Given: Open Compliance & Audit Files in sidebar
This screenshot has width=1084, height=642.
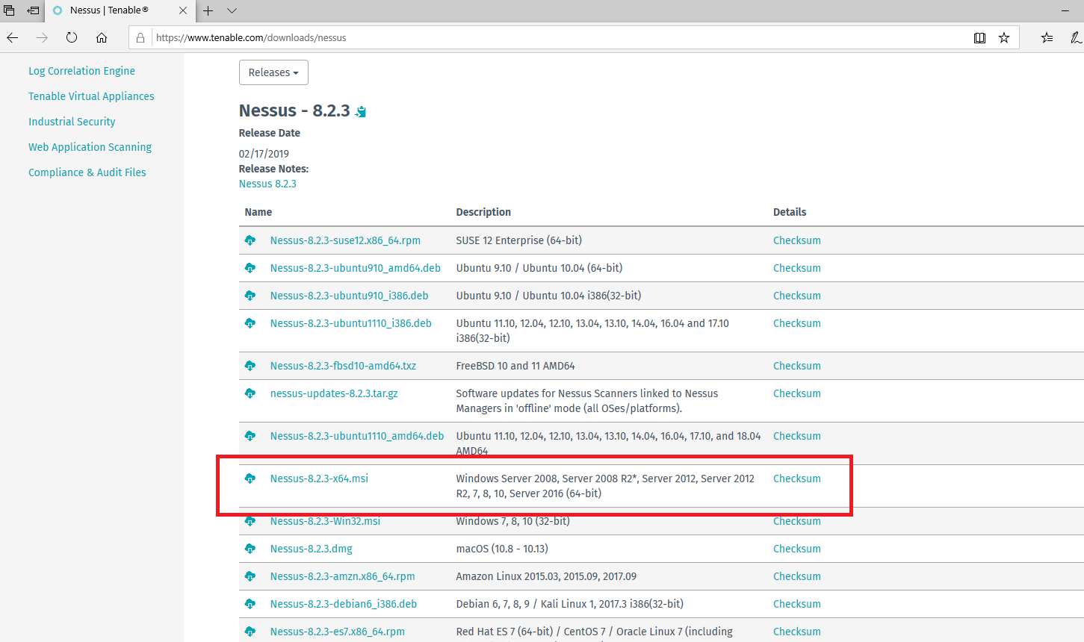Looking at the screenshot, I should click(87, 172).
